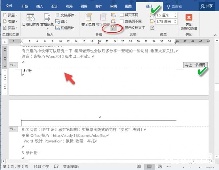The height and width of the screenshot is (170, 219).
Task: Click 转至页眉 (Go to Header)
Action: click(x=88, y=20)
